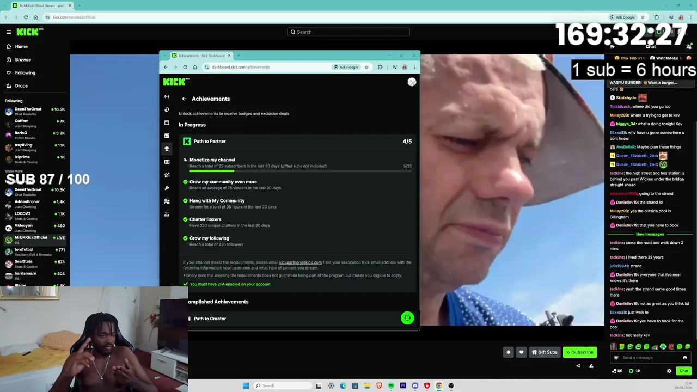
Task: Open a new tab in the dashboard window
Action: 239,56
